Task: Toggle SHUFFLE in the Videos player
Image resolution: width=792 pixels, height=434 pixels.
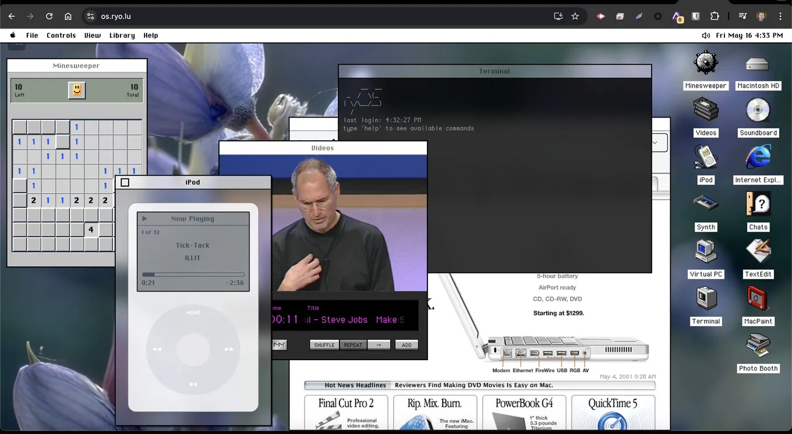Action: click(324, 345)
